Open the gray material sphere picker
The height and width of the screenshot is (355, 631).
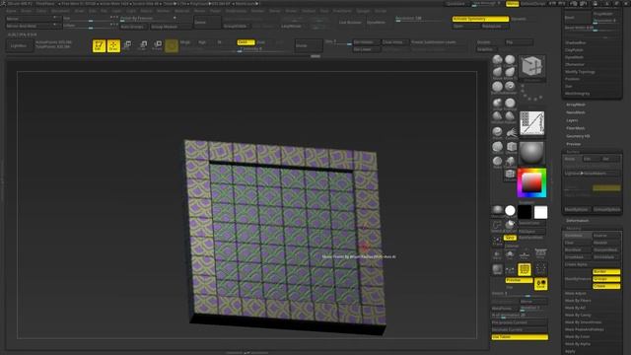531,153
